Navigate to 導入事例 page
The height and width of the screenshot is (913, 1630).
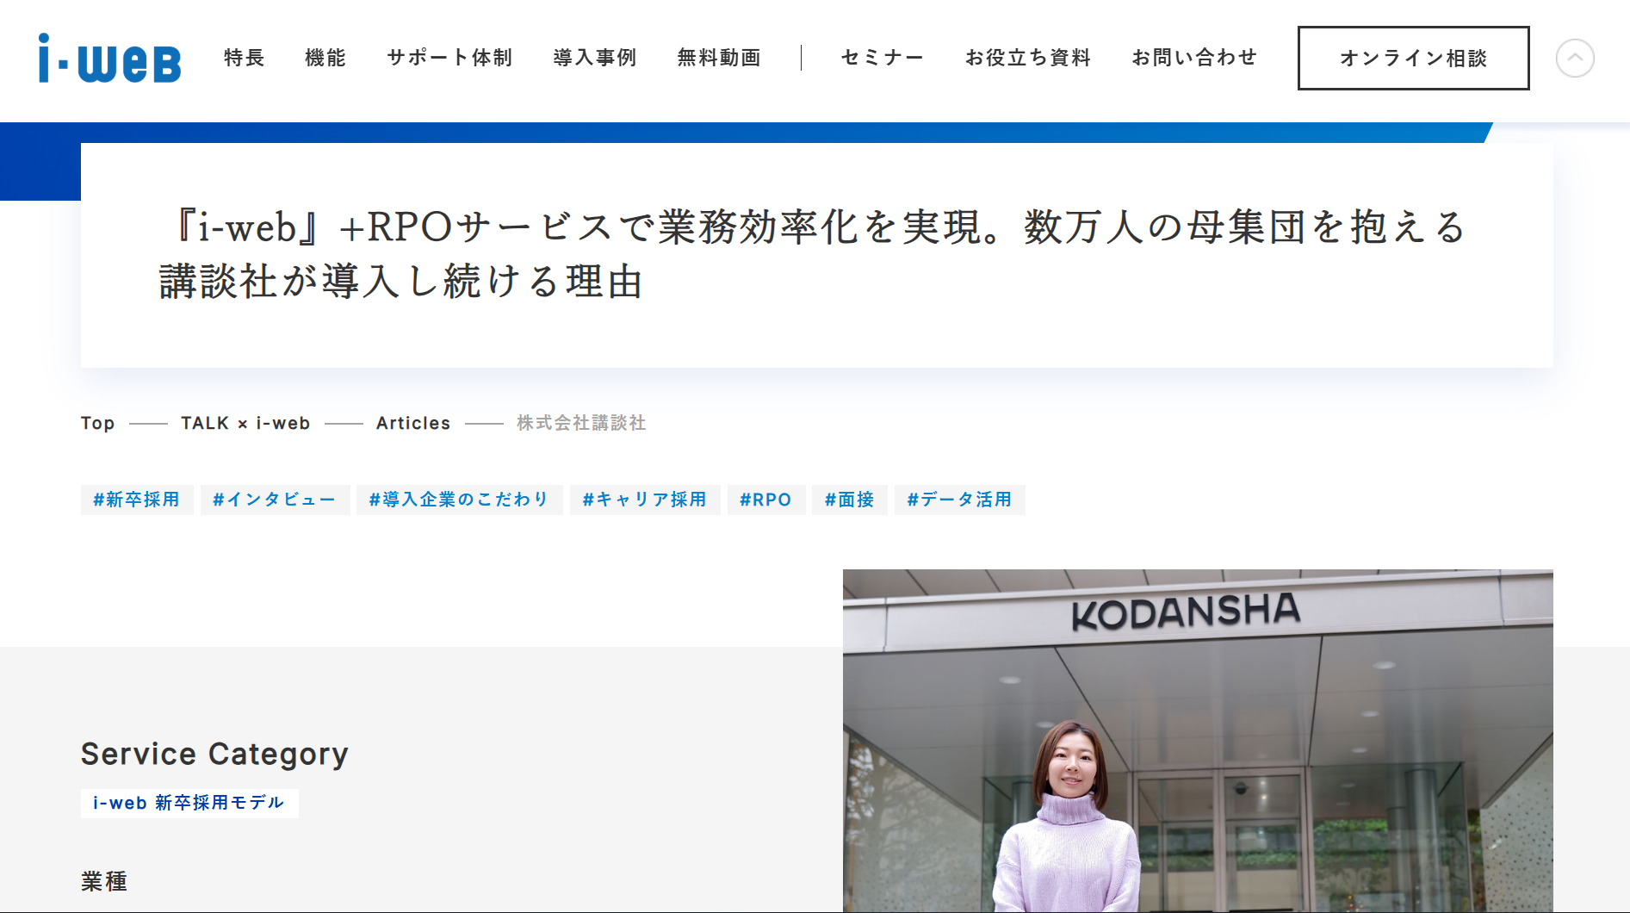coord(595,58)
